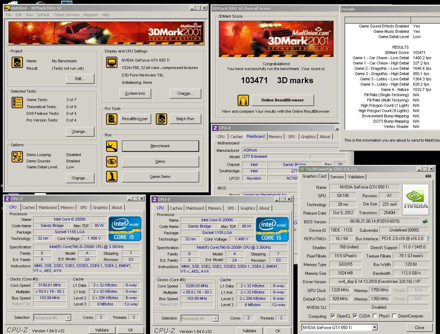Click the ResultBrowser button in Pro Tools

tap(135, 119)
